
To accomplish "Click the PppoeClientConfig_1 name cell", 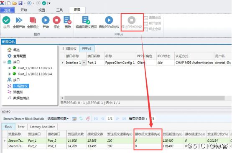I will tap(120, 63).
